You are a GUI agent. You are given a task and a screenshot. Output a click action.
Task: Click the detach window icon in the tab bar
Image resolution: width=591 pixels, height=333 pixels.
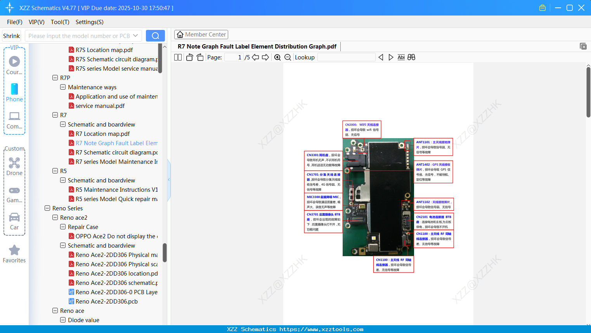(583, 46)
